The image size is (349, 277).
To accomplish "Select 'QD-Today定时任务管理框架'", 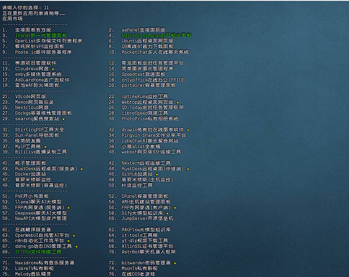I will [152, 107].
